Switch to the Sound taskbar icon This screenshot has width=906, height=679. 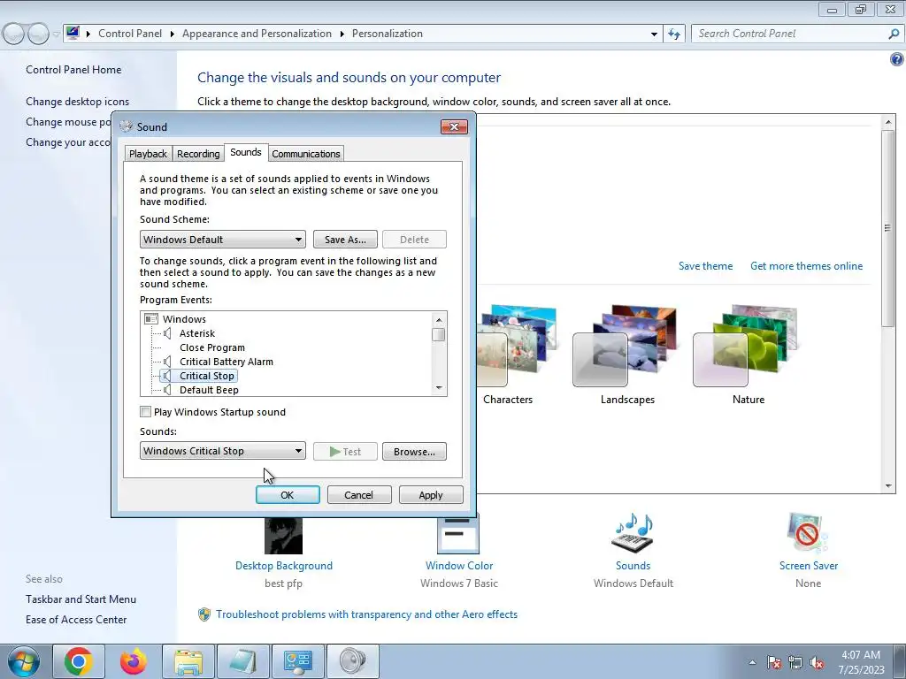click(353, 661)
